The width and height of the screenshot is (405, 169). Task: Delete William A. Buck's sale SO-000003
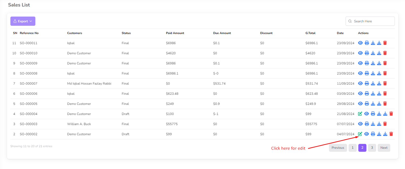click(385, 124)
